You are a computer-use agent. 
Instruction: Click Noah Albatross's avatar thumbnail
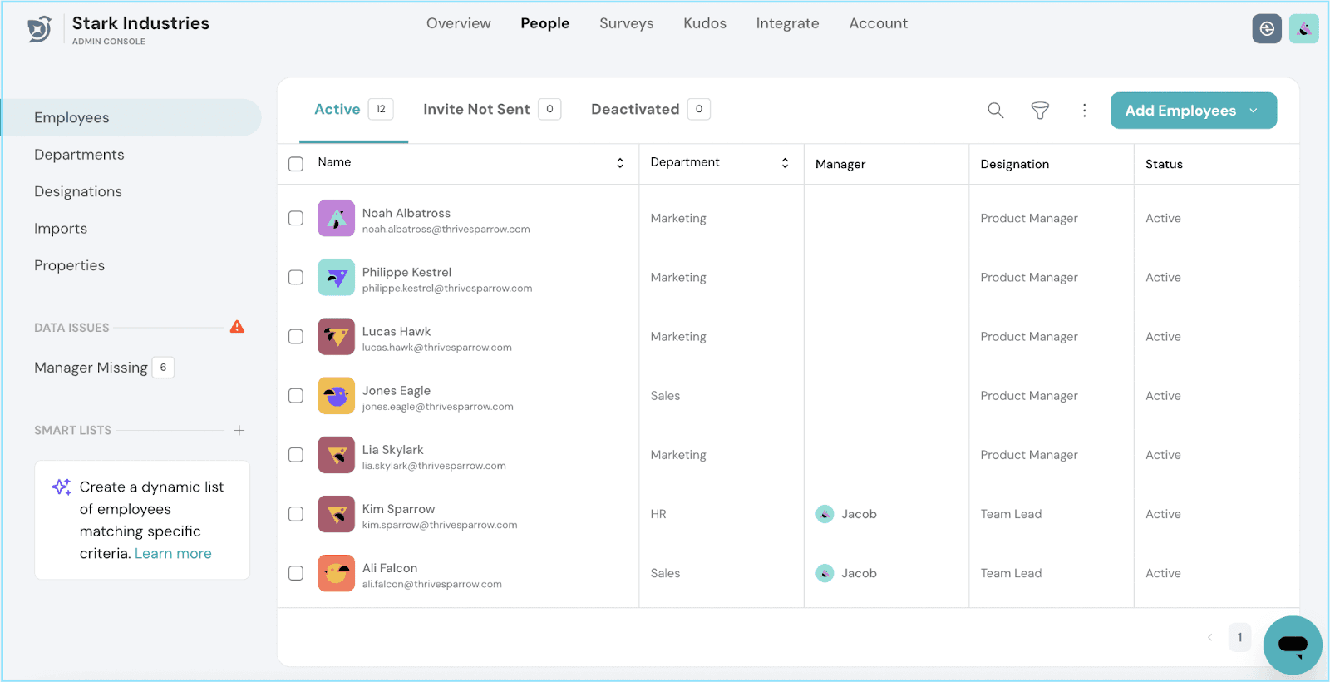[336, 218]
